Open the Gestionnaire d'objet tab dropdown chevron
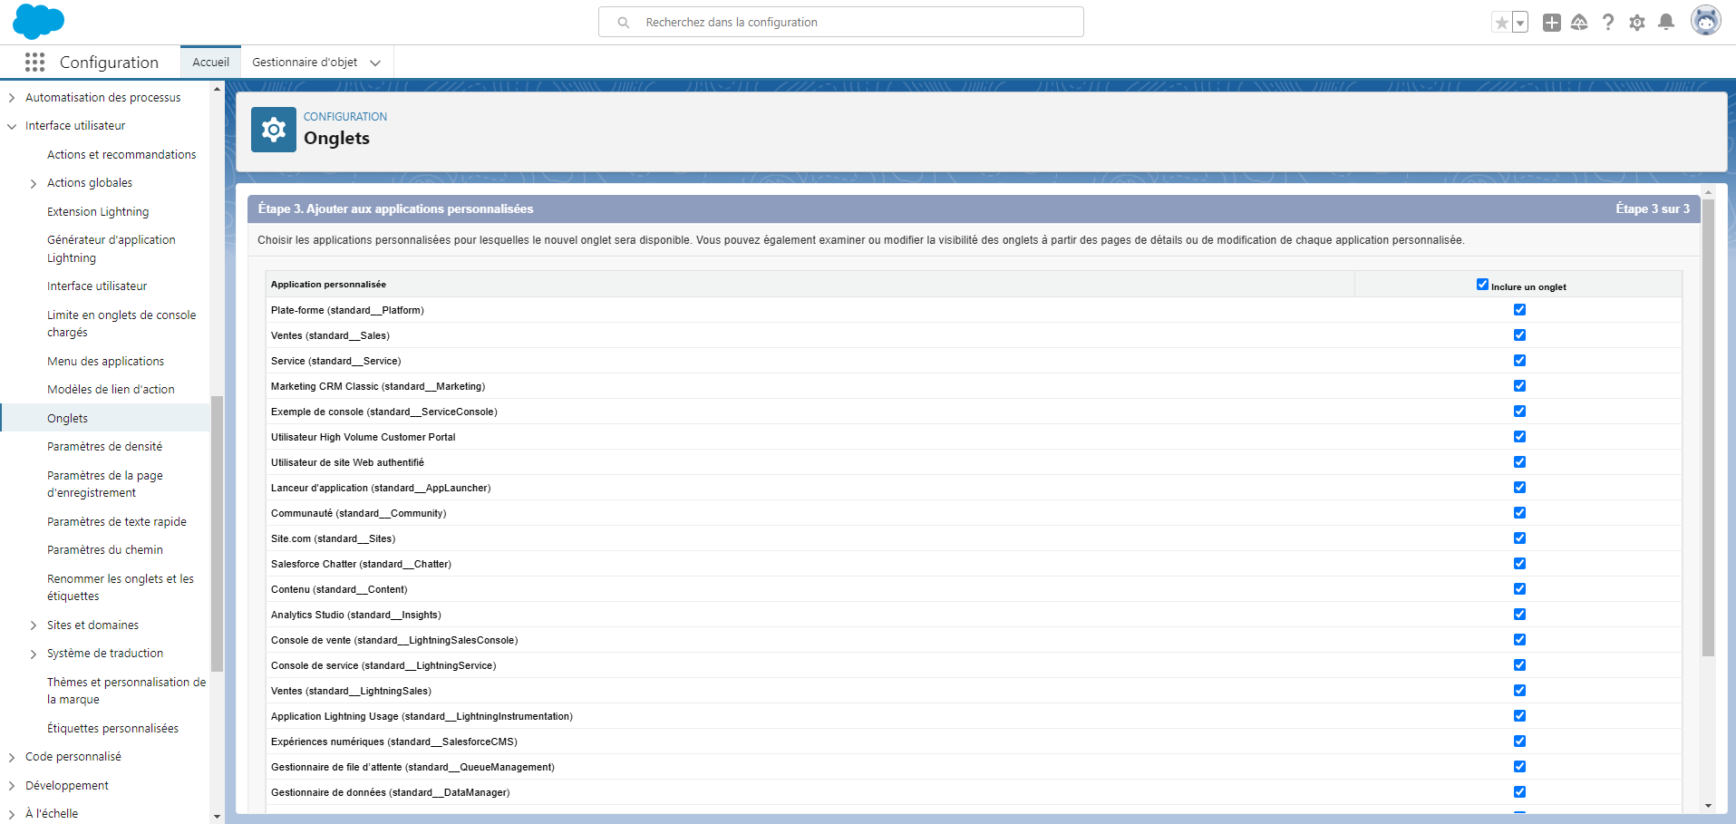 pyautogui.click(x=375, y=63)
